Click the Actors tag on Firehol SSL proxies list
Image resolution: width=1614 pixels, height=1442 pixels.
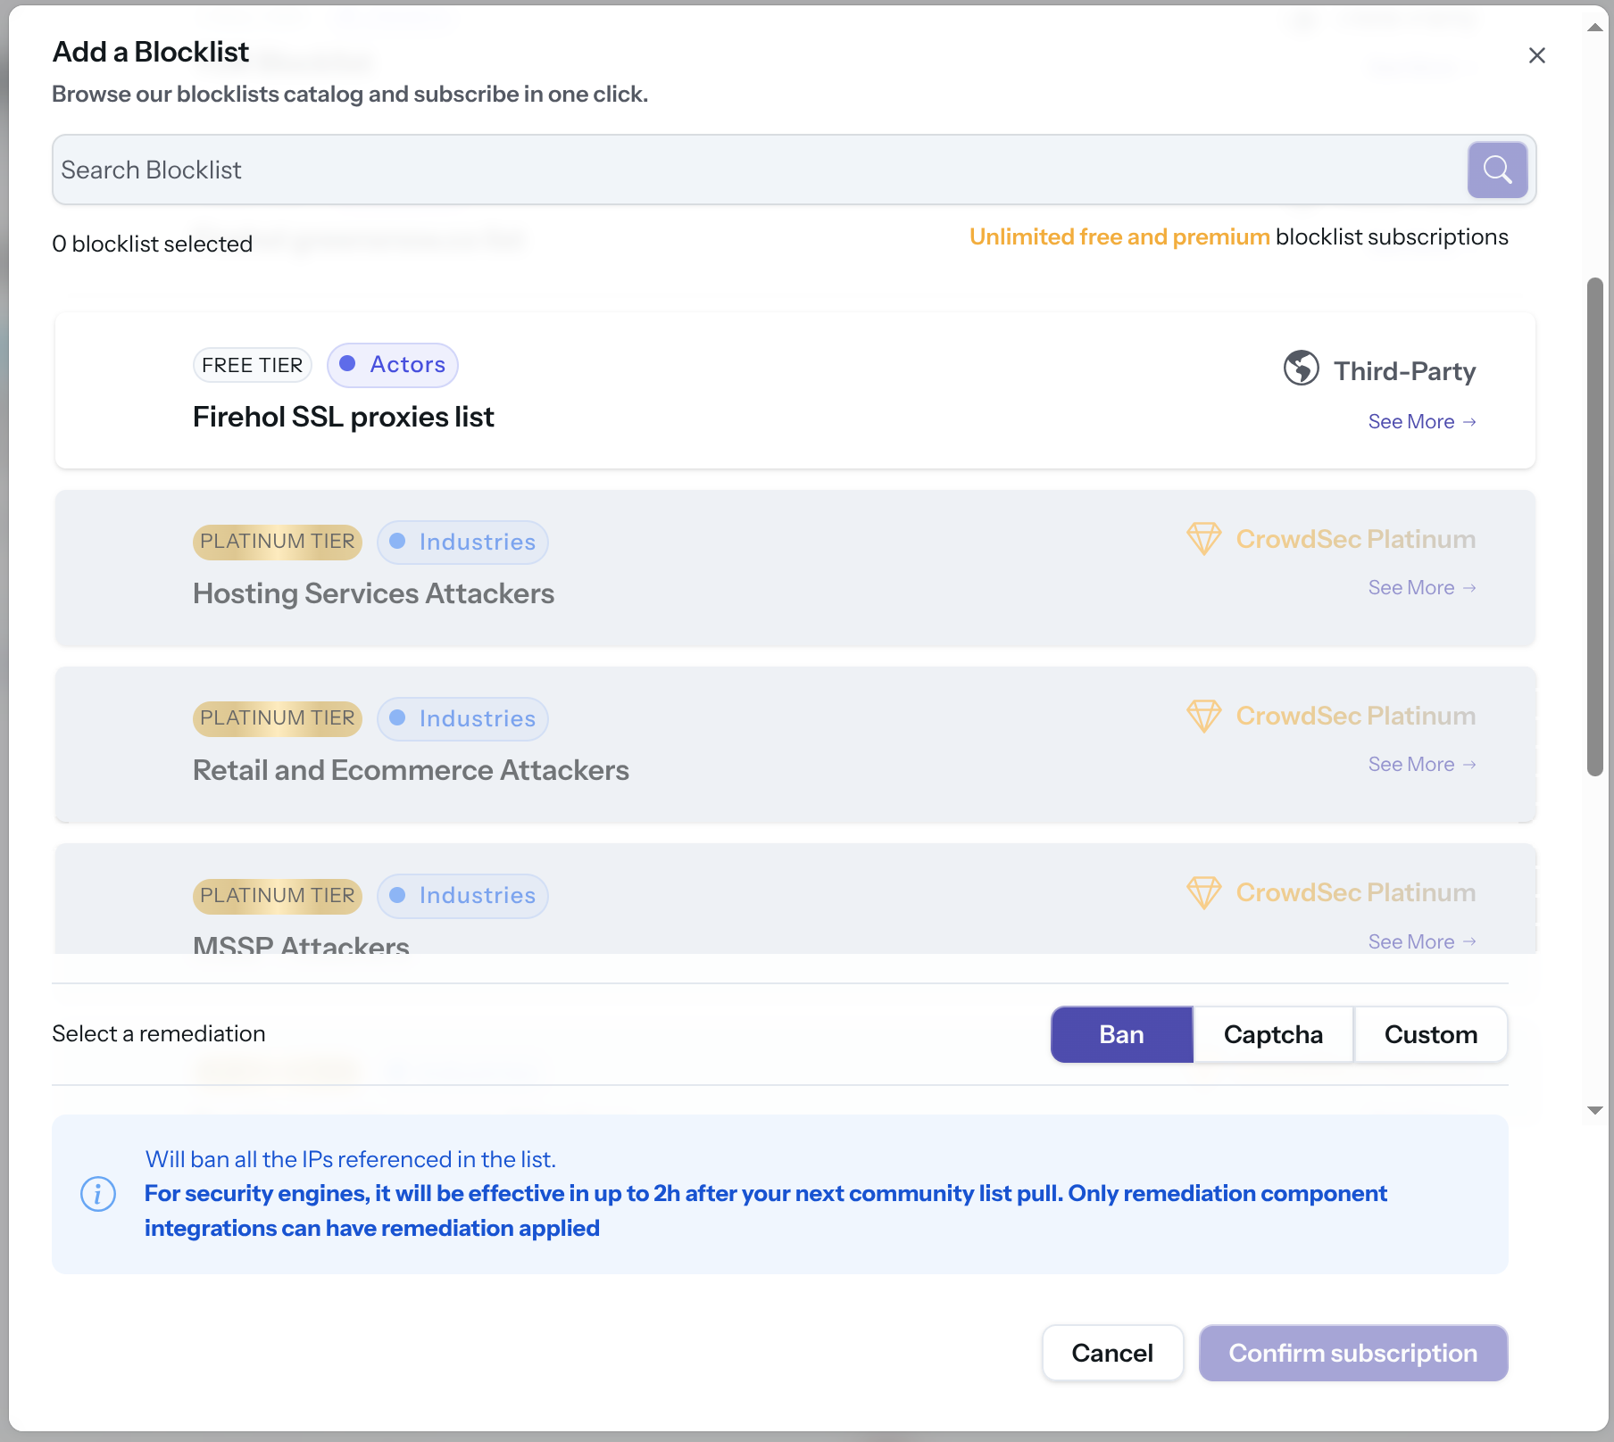point(392,364)
